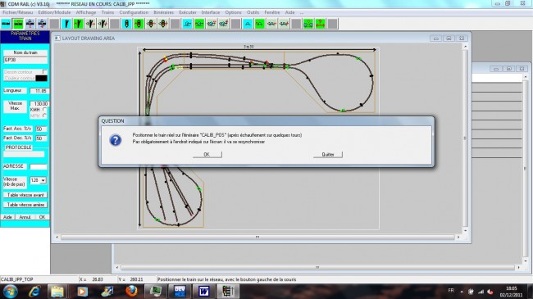Select the cyan signal light toolbar icon
The width and height of the screenshot is (533, 299).
click(x=127, y=24)
